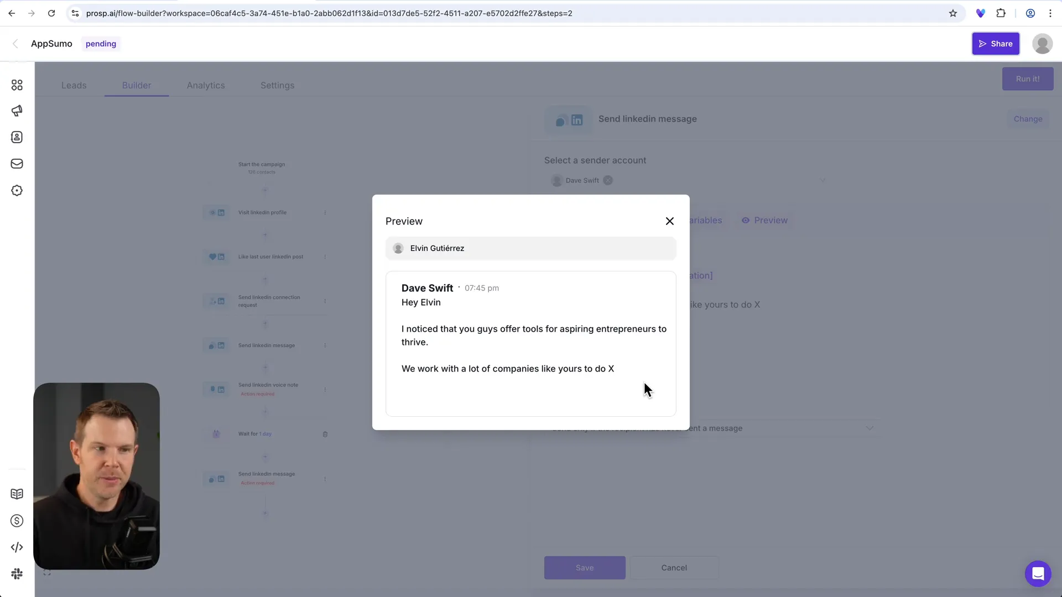Click the flow fit-view icon
The height and width of the screenshot is (597, 1062).
pos(47,573)
